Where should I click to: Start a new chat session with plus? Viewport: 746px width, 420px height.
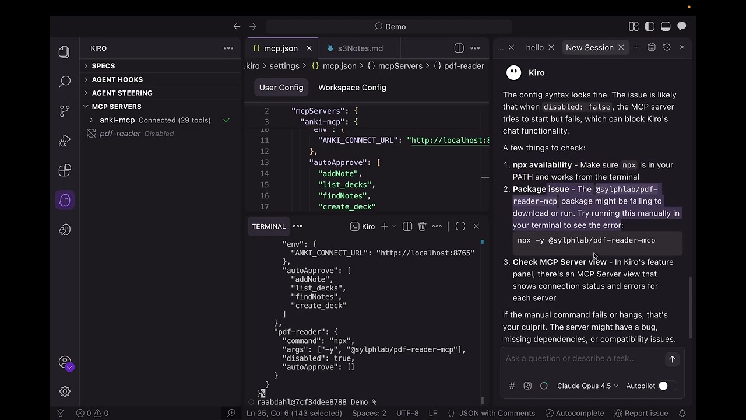636,47
